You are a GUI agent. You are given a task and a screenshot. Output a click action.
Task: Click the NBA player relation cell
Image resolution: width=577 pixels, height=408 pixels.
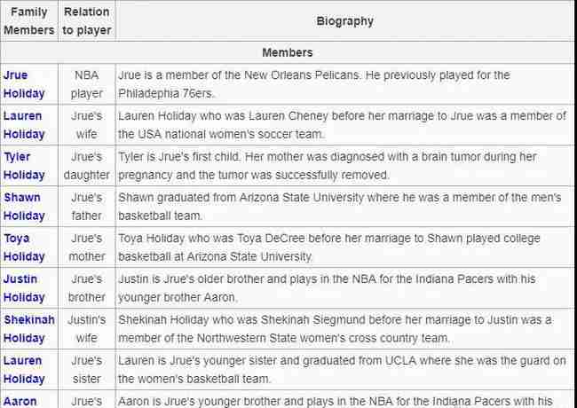point(87,84)
